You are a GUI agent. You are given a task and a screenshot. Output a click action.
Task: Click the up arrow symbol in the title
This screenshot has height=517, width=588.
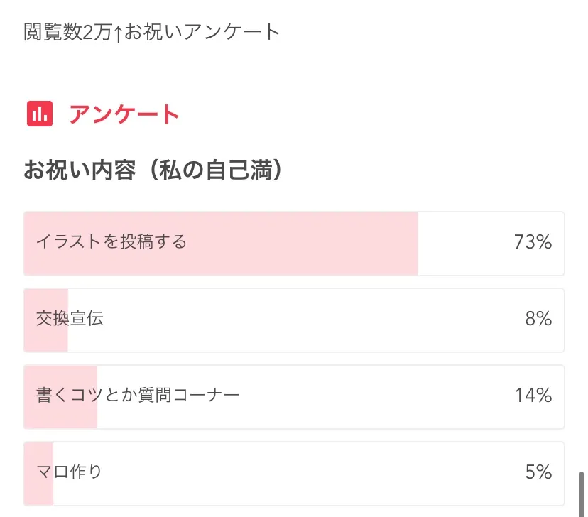click(119, 33)
